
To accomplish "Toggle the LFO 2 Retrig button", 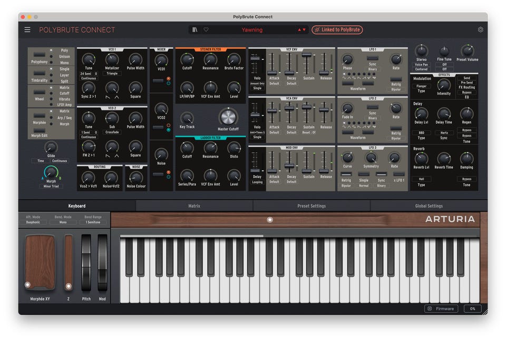I will (396, 128).
